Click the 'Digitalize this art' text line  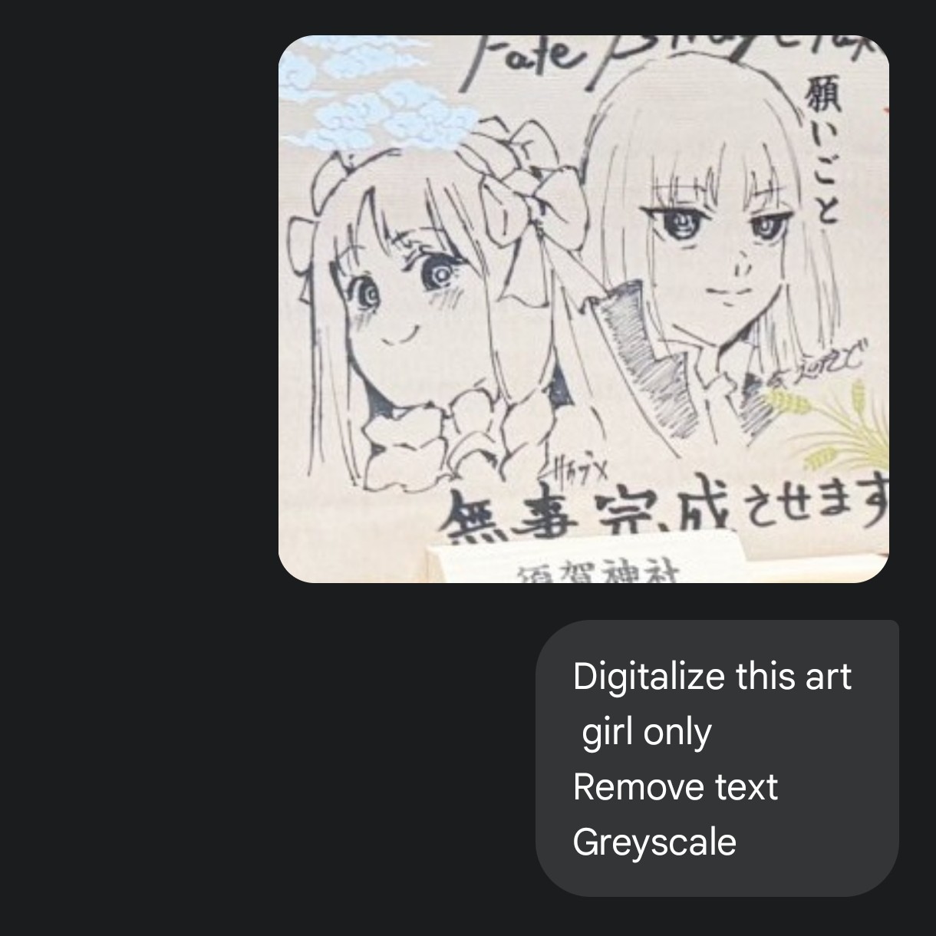[712, 677]
